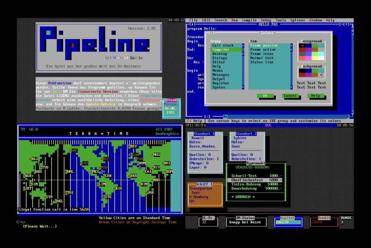Click the Kapital value 286270 field
This screenshot has height=248, width=371.
[x=288, y=222]
